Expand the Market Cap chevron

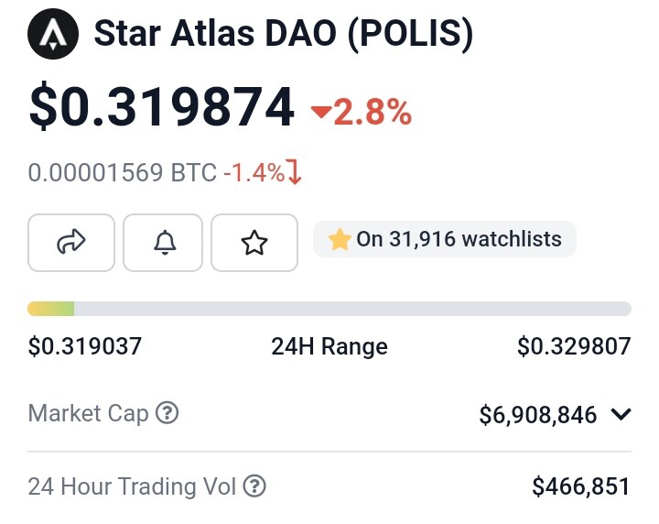click(x=621, y=414)
